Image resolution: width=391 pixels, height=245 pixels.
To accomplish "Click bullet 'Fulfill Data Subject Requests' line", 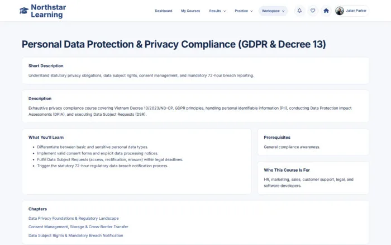I will (x=110, y=159).
